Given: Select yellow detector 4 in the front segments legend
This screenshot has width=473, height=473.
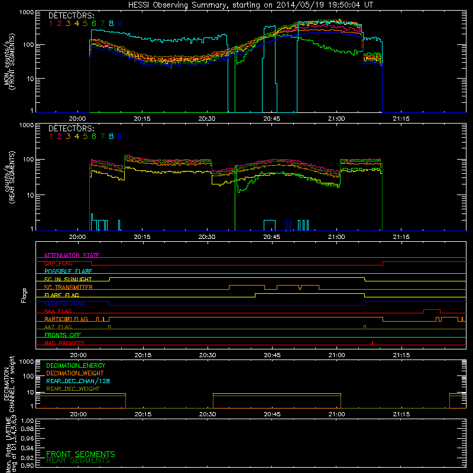Looking at the screenshot, I should point(77,24).
